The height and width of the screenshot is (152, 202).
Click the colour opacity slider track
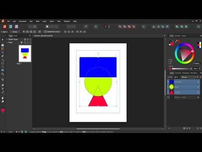tap(182, 69)
